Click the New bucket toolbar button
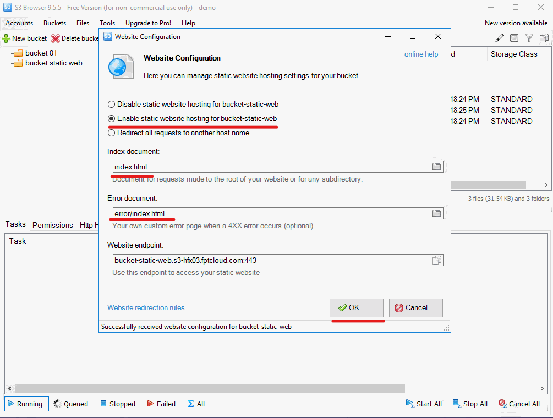The height and width of the screenshot is (418, 553). pyautogui.click(x=24, y=38)
